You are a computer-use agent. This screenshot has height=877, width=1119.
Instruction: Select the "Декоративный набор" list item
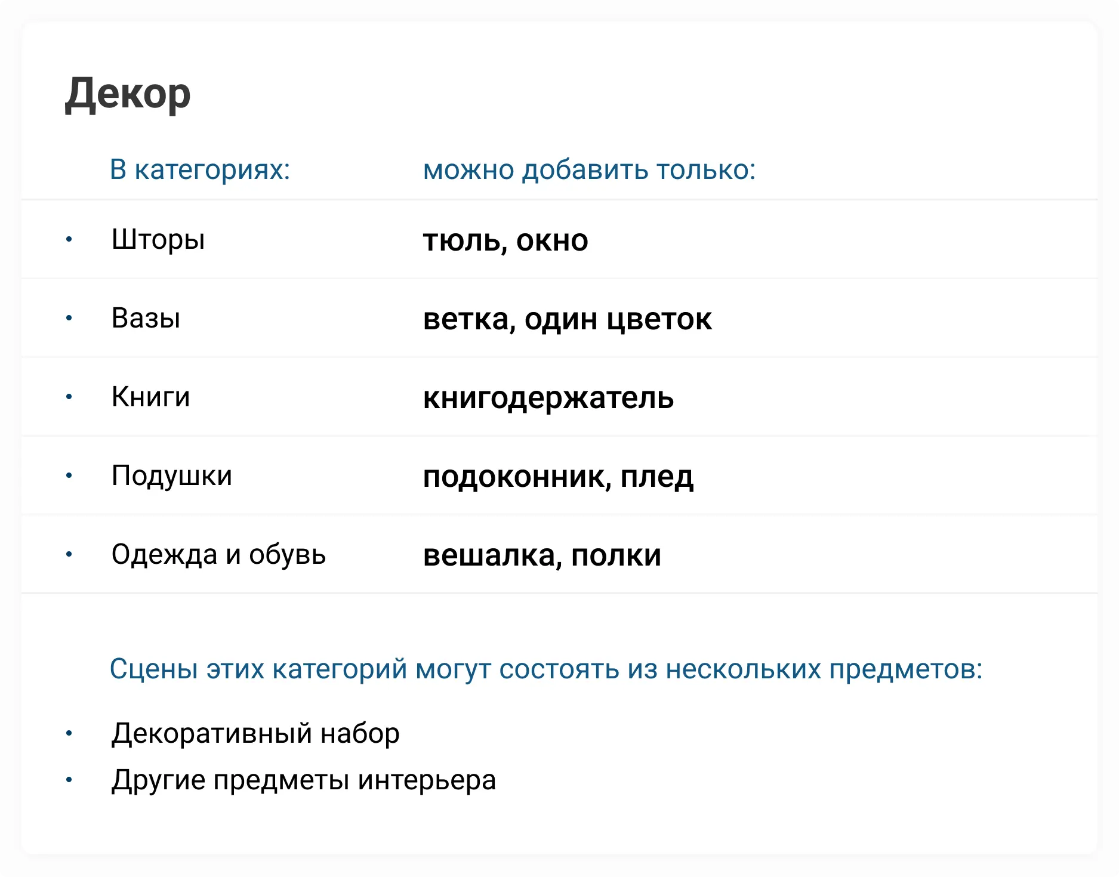255,733
